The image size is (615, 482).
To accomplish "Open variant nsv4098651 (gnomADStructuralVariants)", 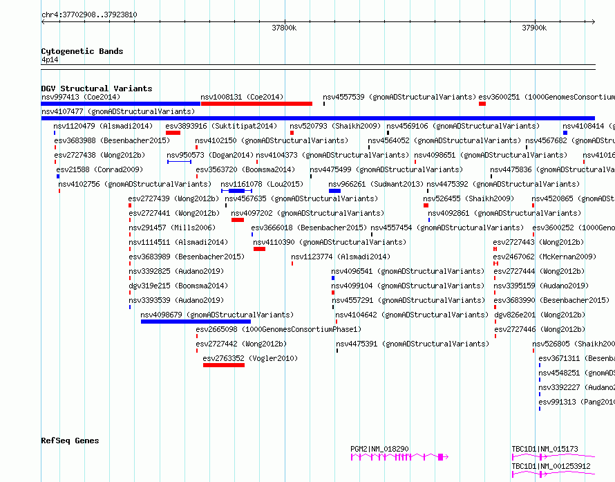I will (491, 155).
